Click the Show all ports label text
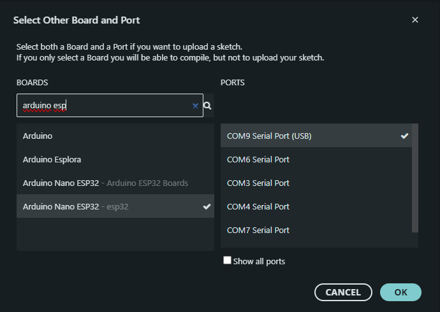The width and height of the screenshot is (440, 312). (259, 261)
